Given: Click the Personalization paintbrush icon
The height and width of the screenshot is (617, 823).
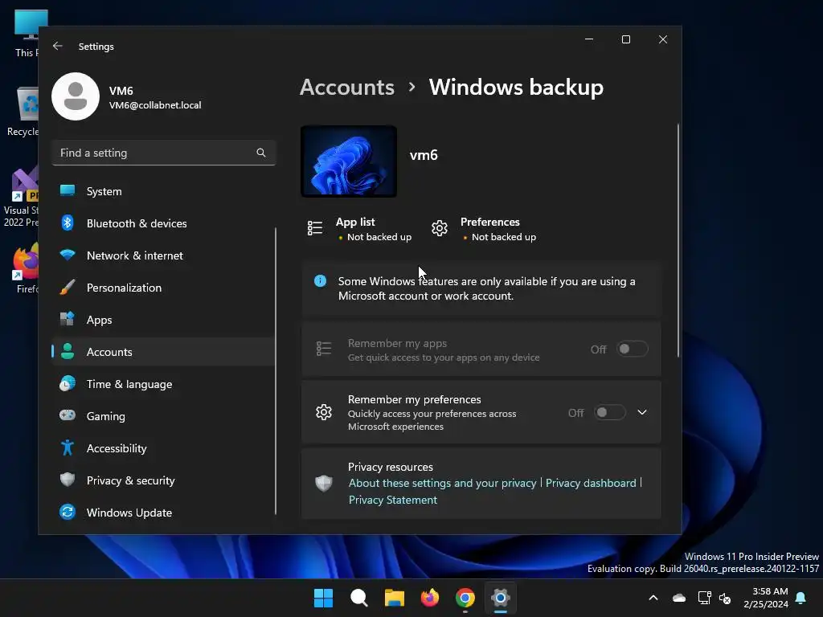Looking at the screenshot, I should click(68, 287).
